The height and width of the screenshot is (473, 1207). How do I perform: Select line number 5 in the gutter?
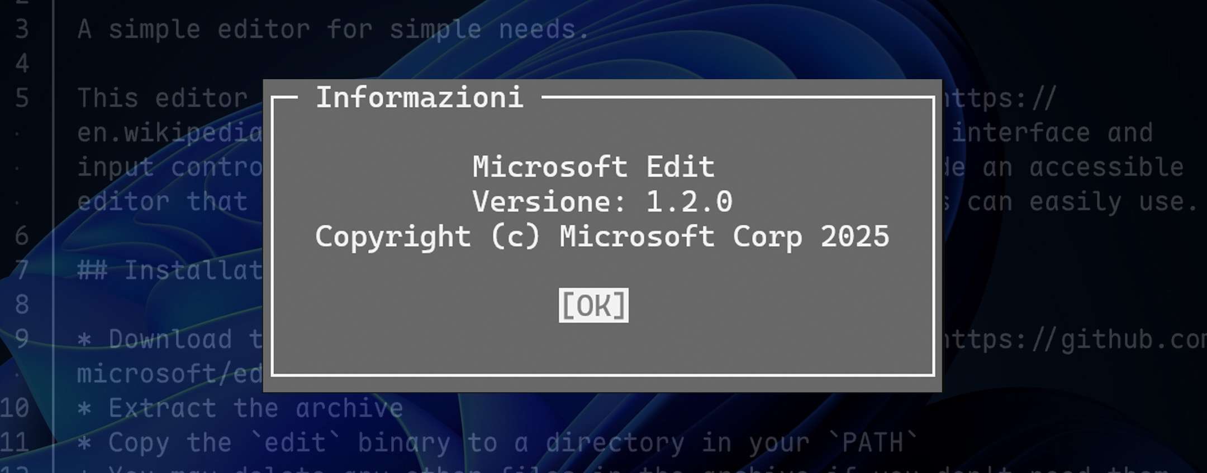coord(22,98)
